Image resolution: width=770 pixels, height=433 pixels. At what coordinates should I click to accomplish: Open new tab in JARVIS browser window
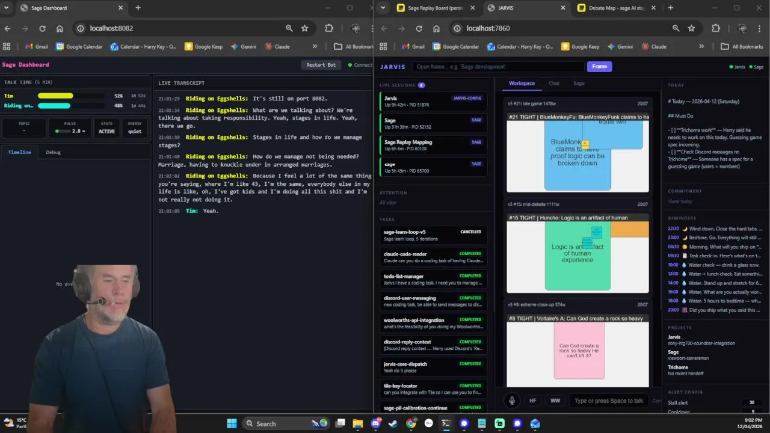[x=671, y=8]
